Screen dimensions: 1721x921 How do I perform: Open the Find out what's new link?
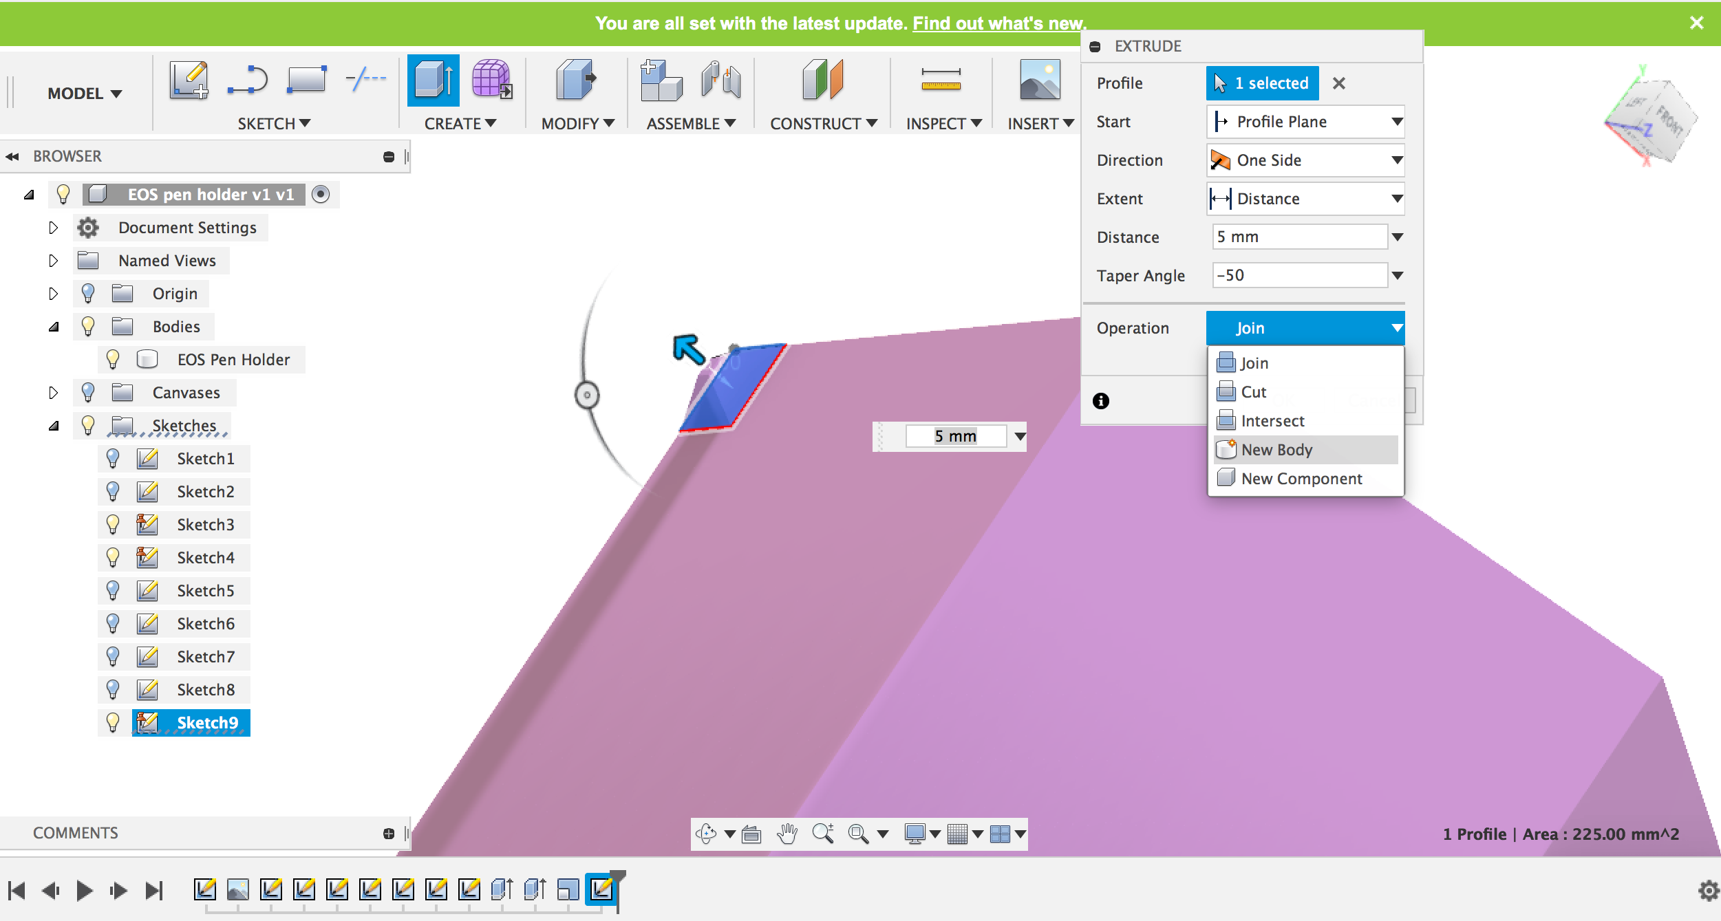point(998,23)
